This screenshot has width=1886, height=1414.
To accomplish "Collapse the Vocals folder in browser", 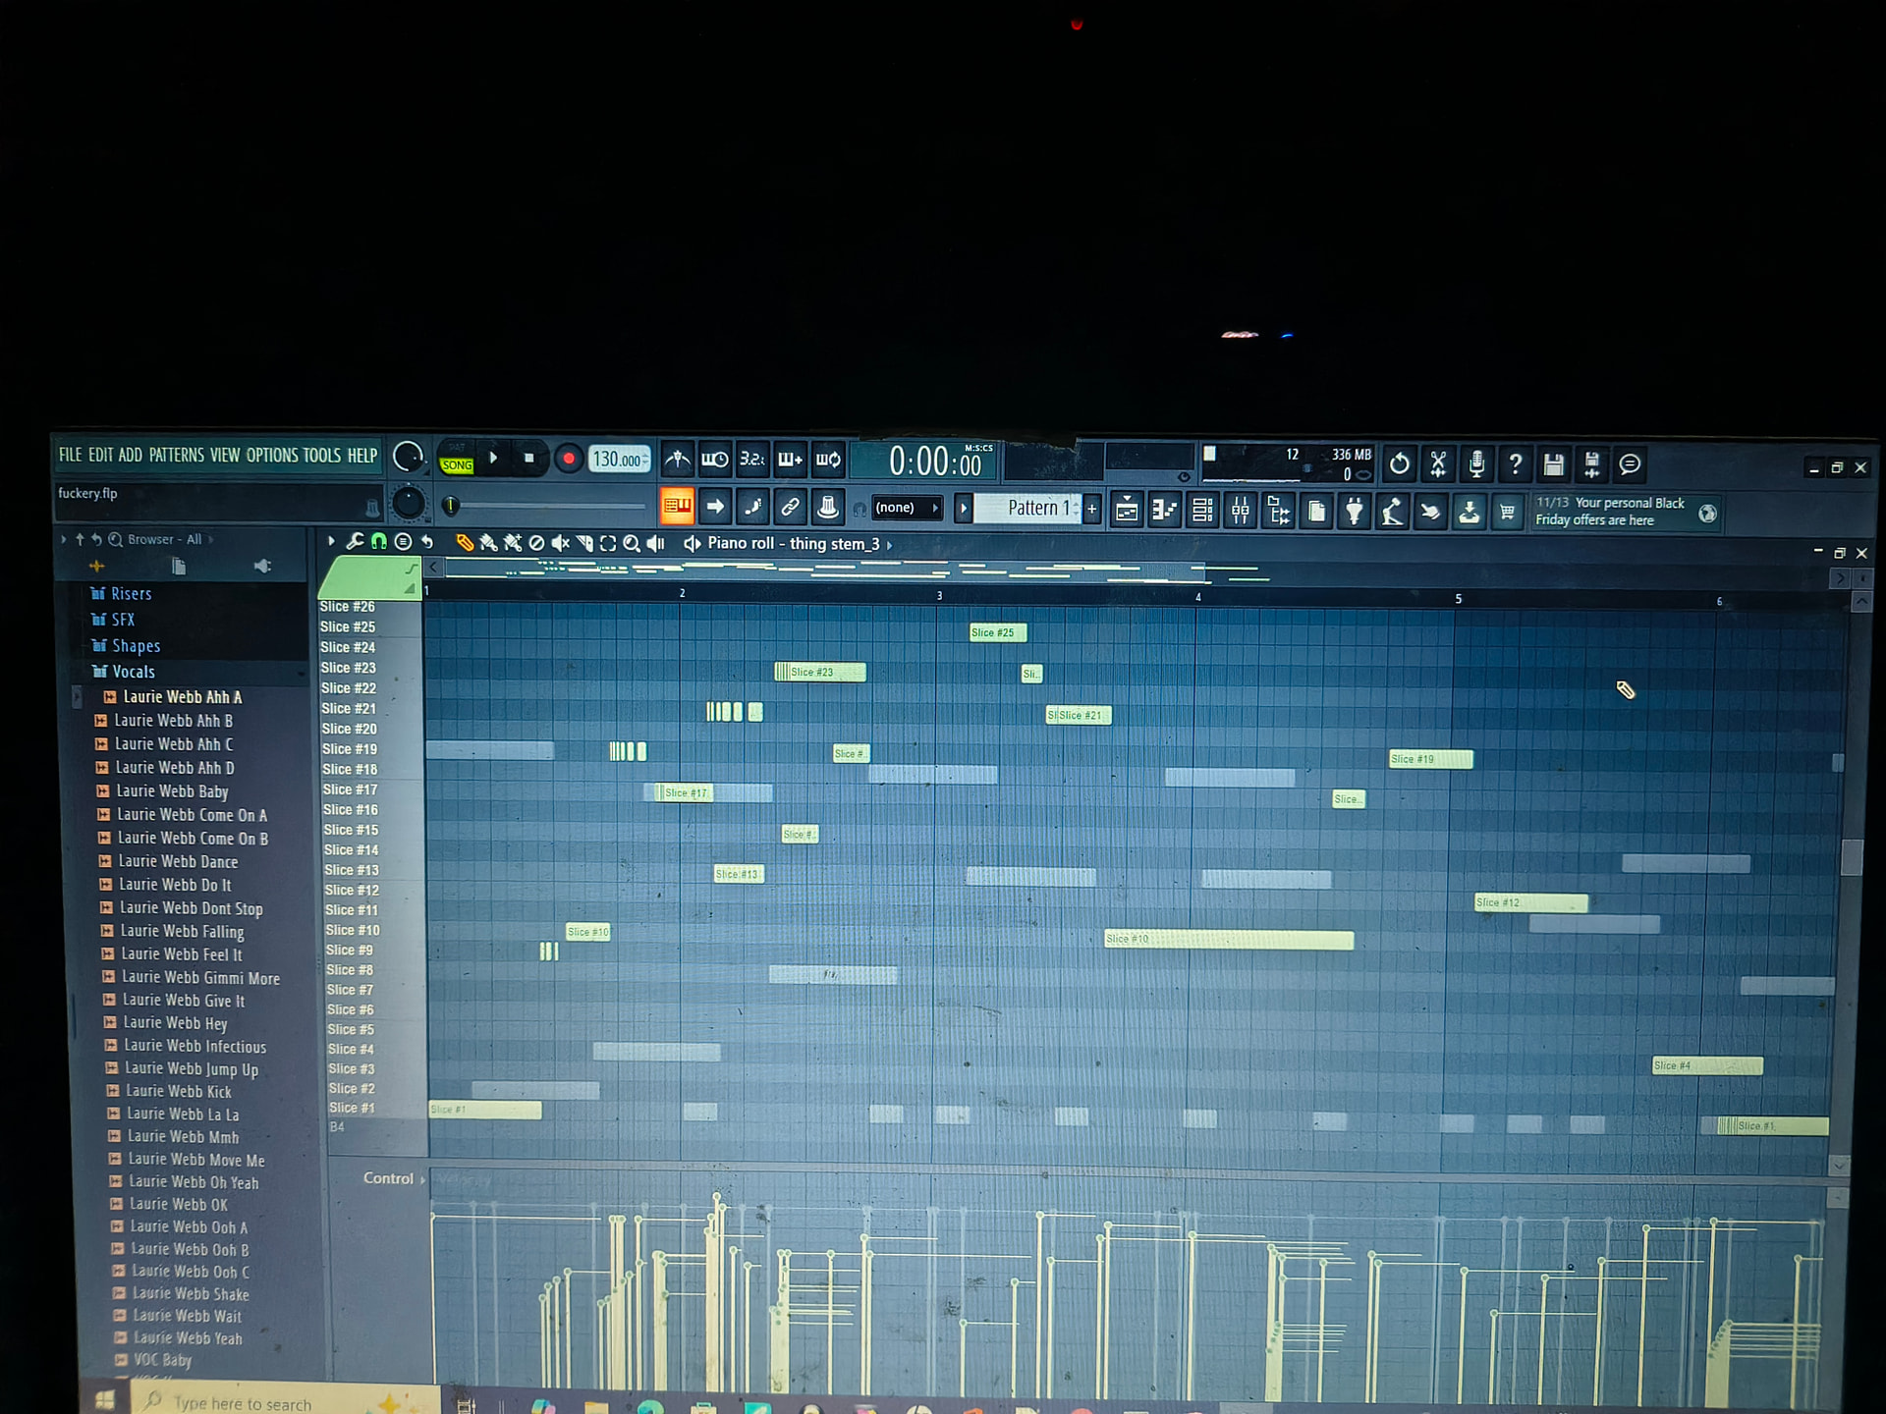I will (x=133, y=672).
